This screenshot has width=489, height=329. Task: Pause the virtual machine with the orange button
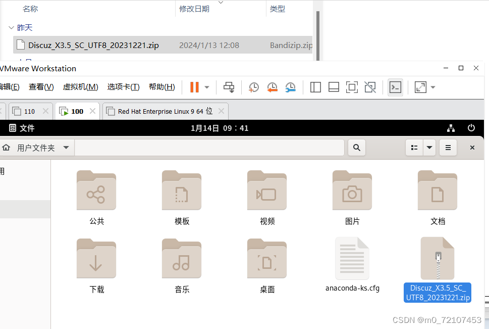point(194,87)
